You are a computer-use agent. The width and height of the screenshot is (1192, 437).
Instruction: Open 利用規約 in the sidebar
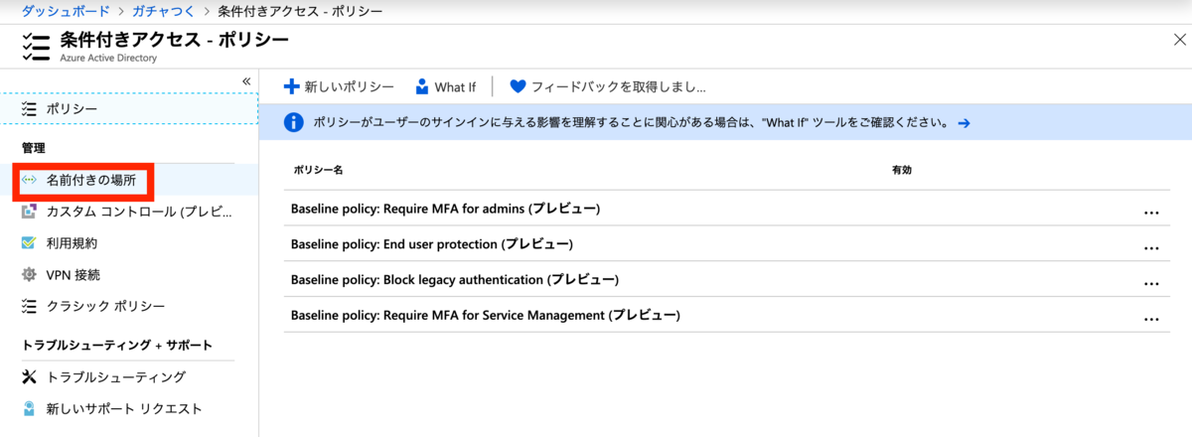(x=129, y=243)
